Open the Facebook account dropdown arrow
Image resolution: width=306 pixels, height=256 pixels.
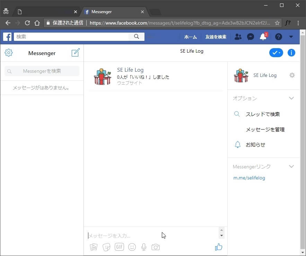(291, 37)
